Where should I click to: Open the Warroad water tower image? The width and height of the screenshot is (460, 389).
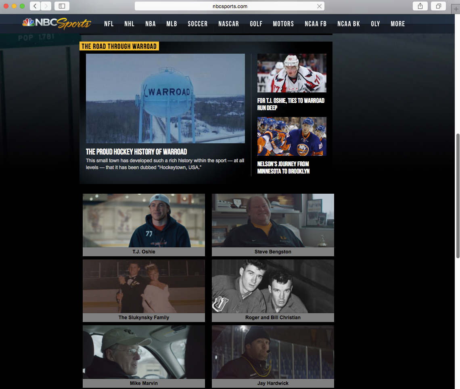click(x=165, y=98)
